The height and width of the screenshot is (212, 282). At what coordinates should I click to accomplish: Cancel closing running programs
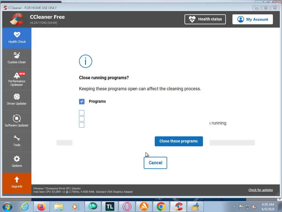pos(155,163)
